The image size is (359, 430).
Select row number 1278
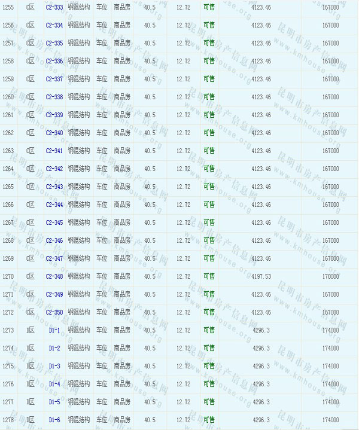8,420
